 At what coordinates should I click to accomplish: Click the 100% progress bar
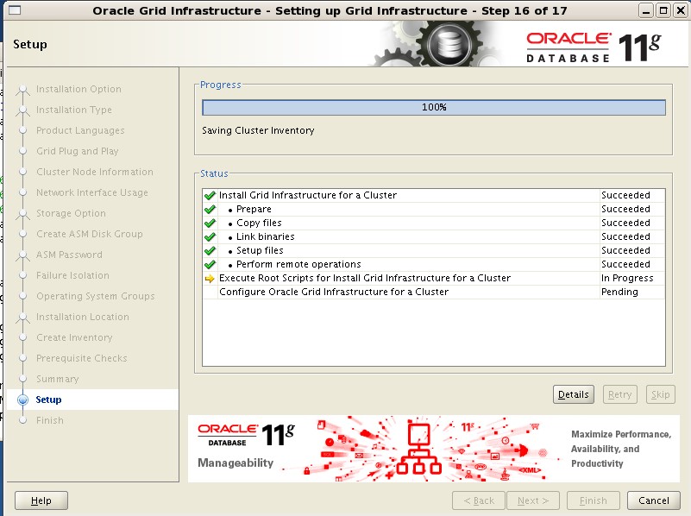(x=433, y=108)
